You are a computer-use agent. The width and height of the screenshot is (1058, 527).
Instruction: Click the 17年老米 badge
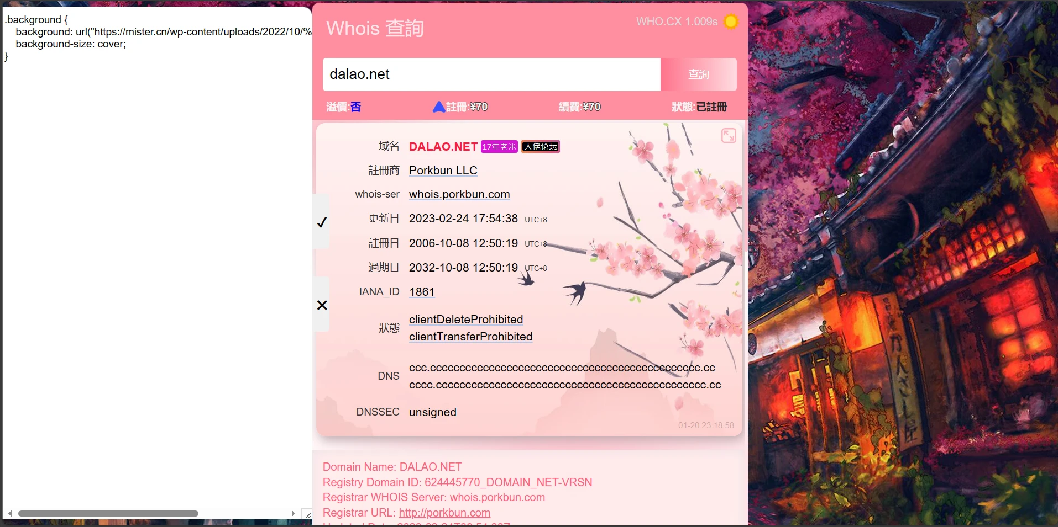tap(499, 147)
